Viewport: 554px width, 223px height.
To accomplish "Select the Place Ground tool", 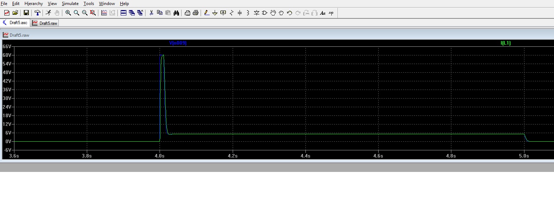I will pyautogui.click(x=215, y=13).
